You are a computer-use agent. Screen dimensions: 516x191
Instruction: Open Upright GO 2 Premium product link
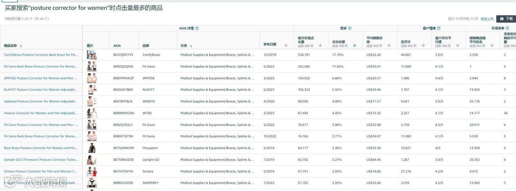pyautogui.click(x=41, y=160)
